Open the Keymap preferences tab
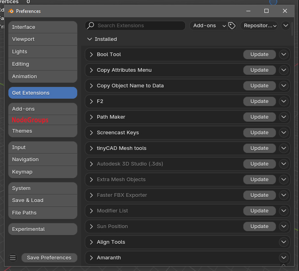Screen dimensions: 299x271 (43, 172)
